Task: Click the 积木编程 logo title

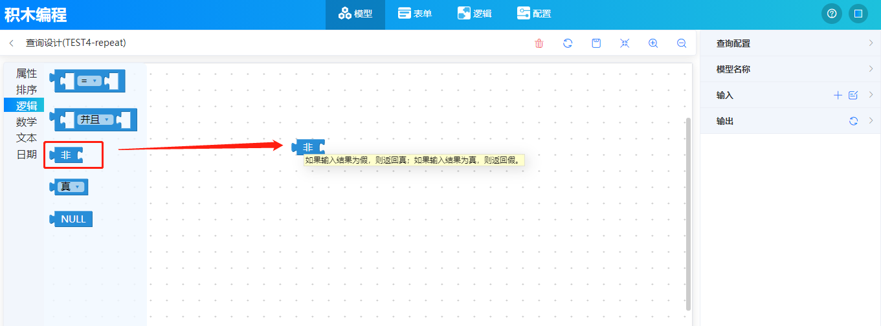Action: (x=36, y=14)
